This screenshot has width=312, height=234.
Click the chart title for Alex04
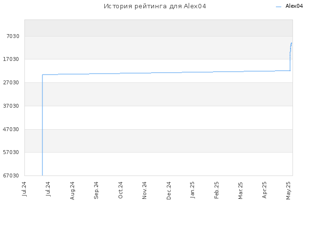pos(155,6)
